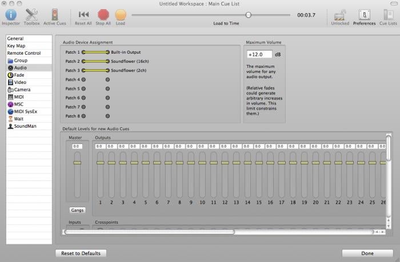
Task: Open SoundMan settings
Action: pyautogui.click(x=29, y=126)
